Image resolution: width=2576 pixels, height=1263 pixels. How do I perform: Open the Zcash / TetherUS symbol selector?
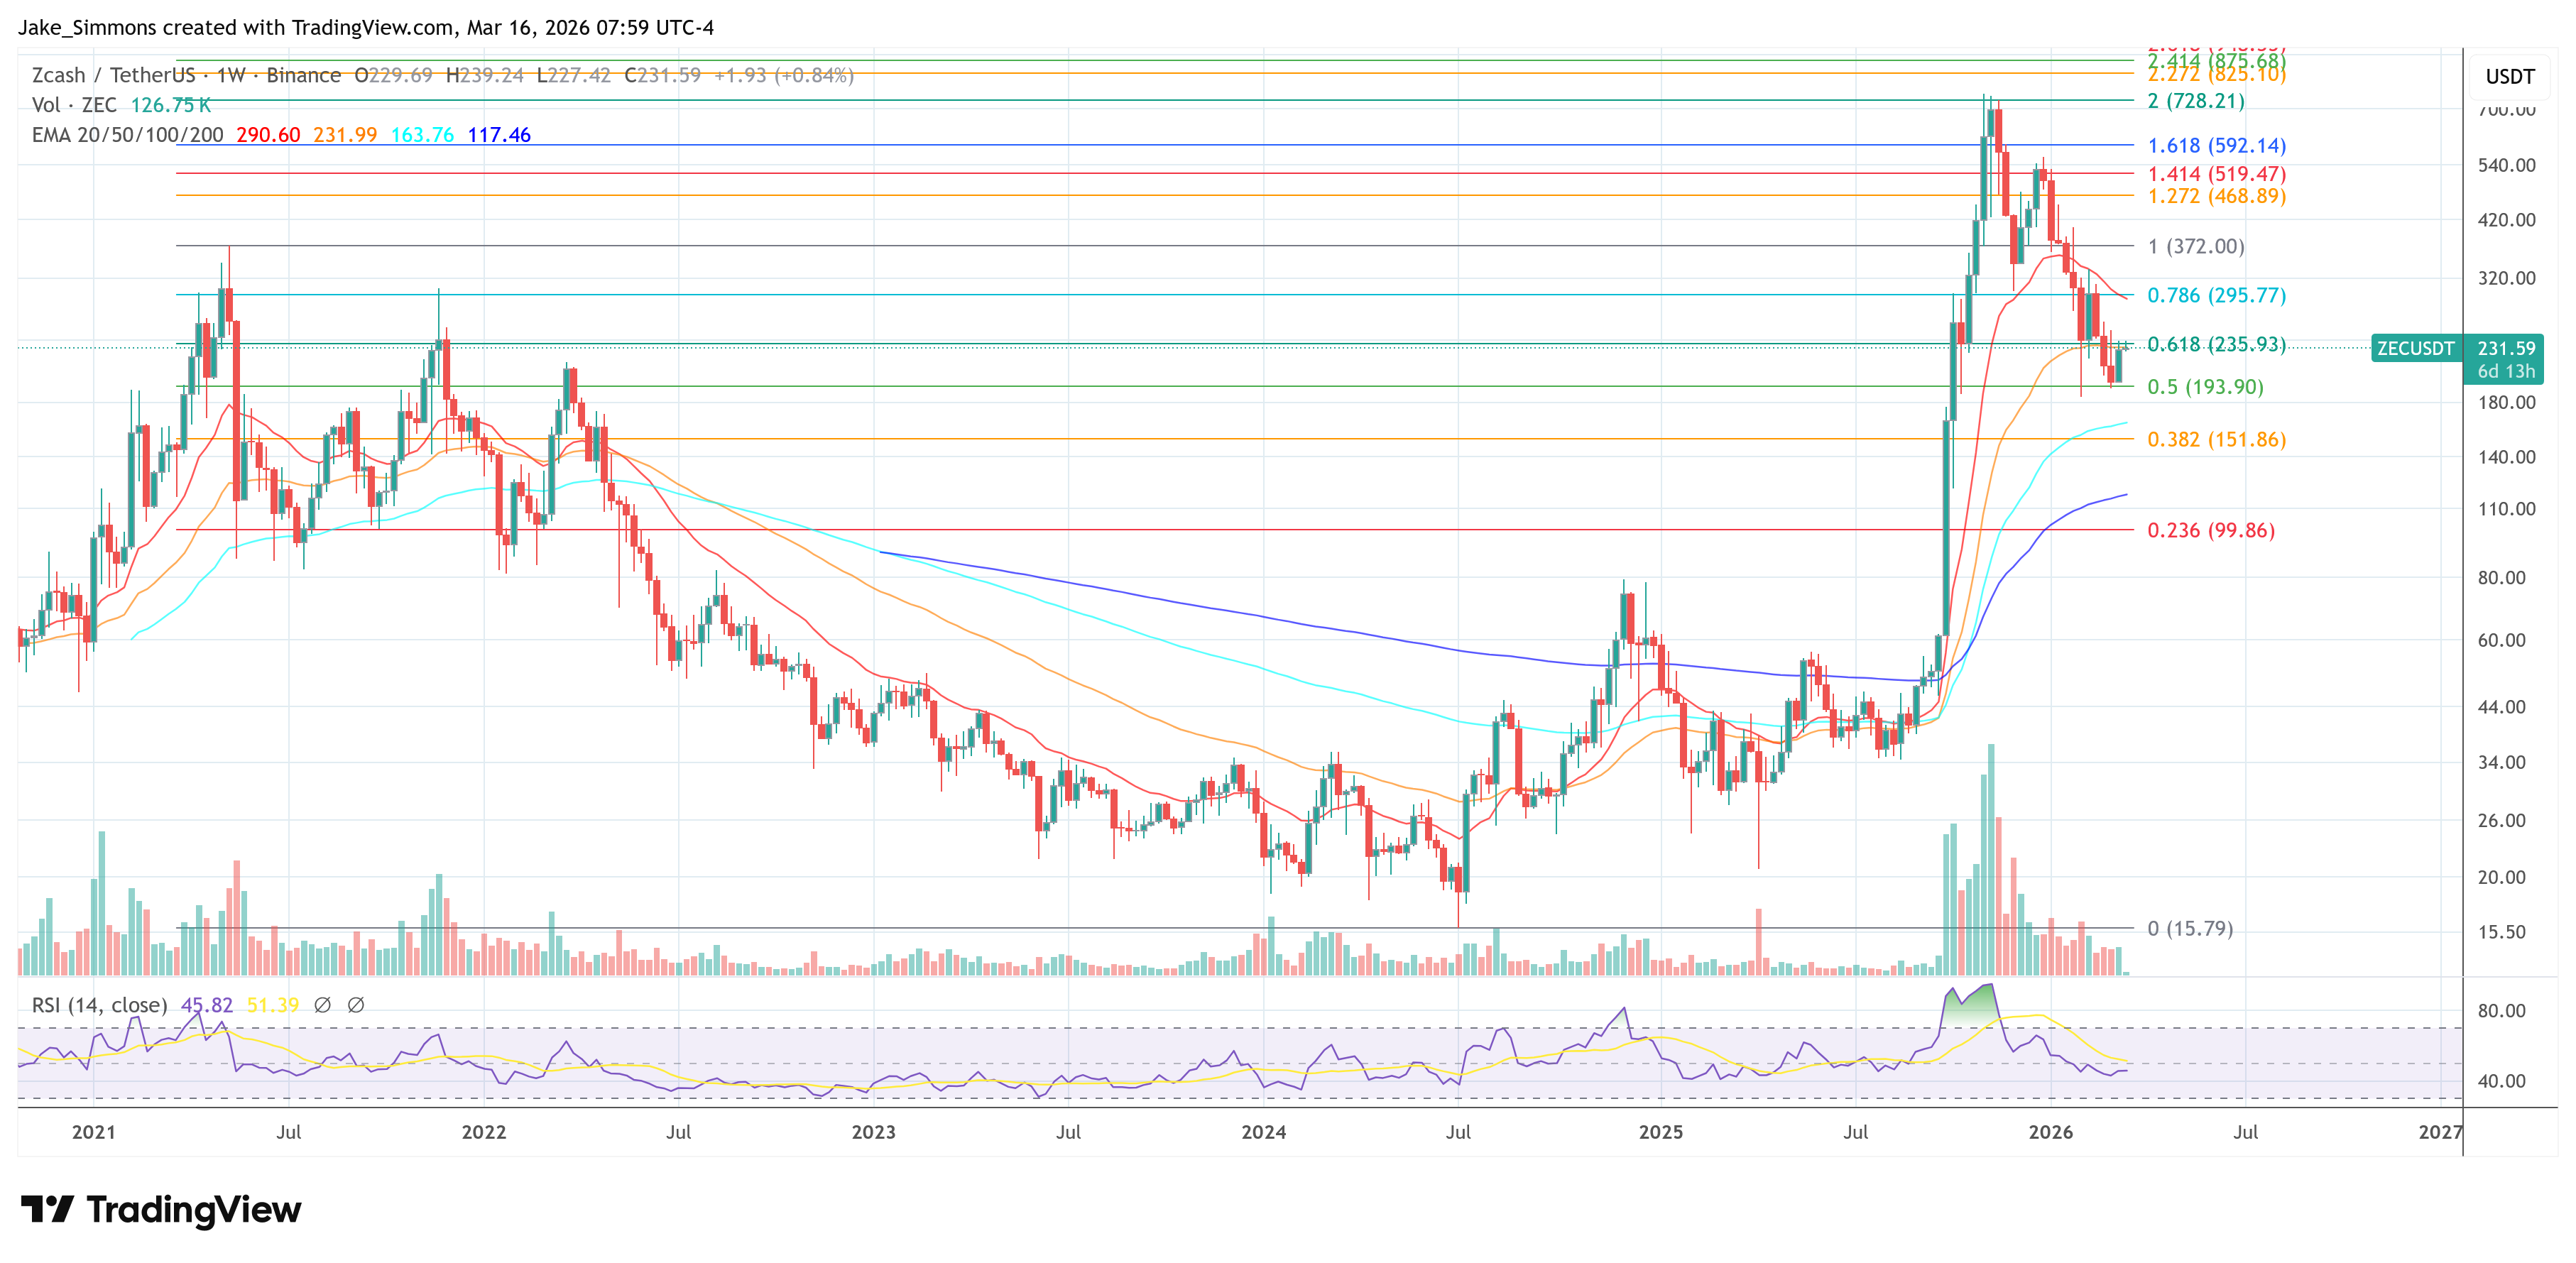tap(113, 74)
